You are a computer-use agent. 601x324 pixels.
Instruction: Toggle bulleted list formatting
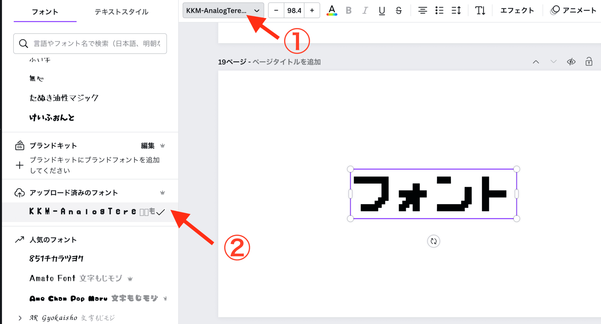(x=439, y=11)
